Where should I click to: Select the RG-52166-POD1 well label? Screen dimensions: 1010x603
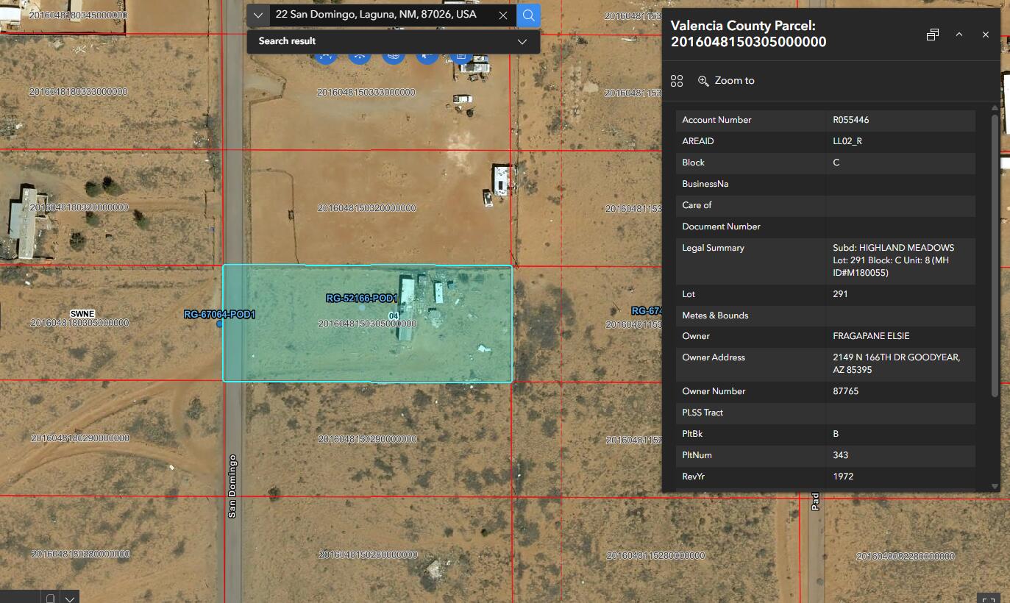pos(362,299)
